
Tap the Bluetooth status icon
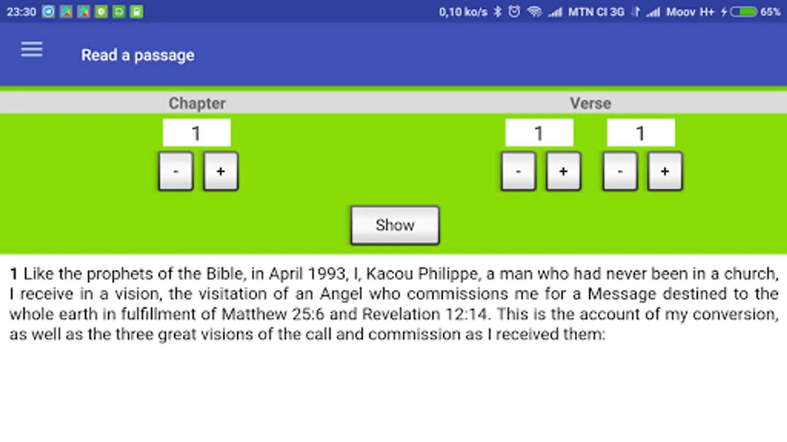click(x=498, y=11)
